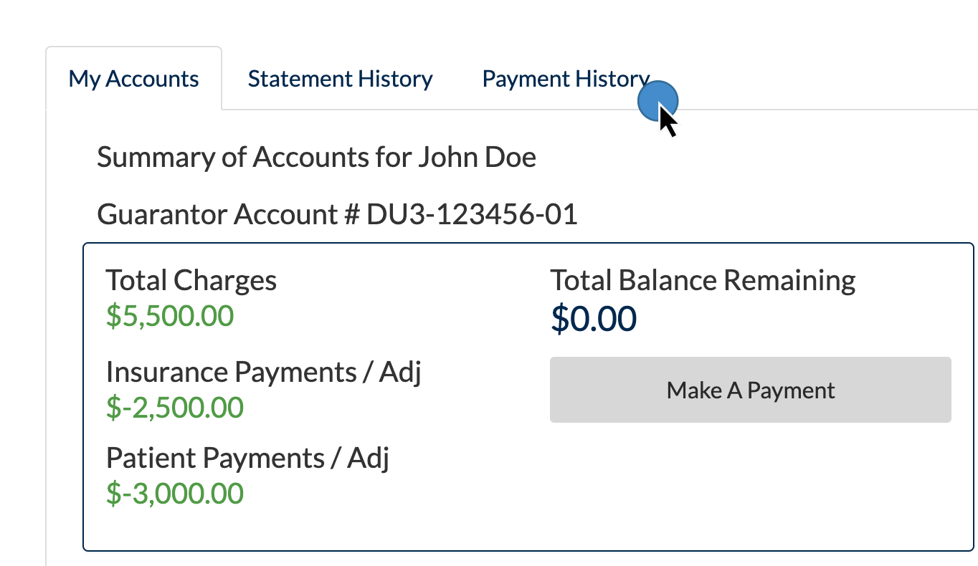This screenshot has height=566, width=978.
Task: Select guarantor account number DU3-123456-01
Action: pyautogui.click(x=337, y=214)
